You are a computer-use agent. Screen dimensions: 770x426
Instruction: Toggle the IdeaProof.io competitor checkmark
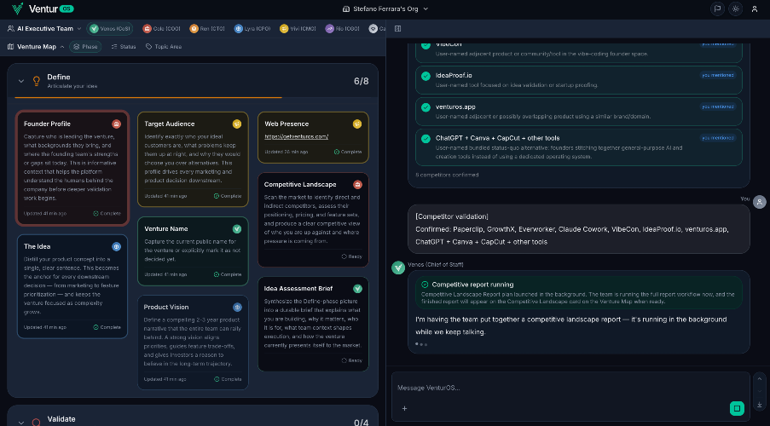[x=426, y=76]
